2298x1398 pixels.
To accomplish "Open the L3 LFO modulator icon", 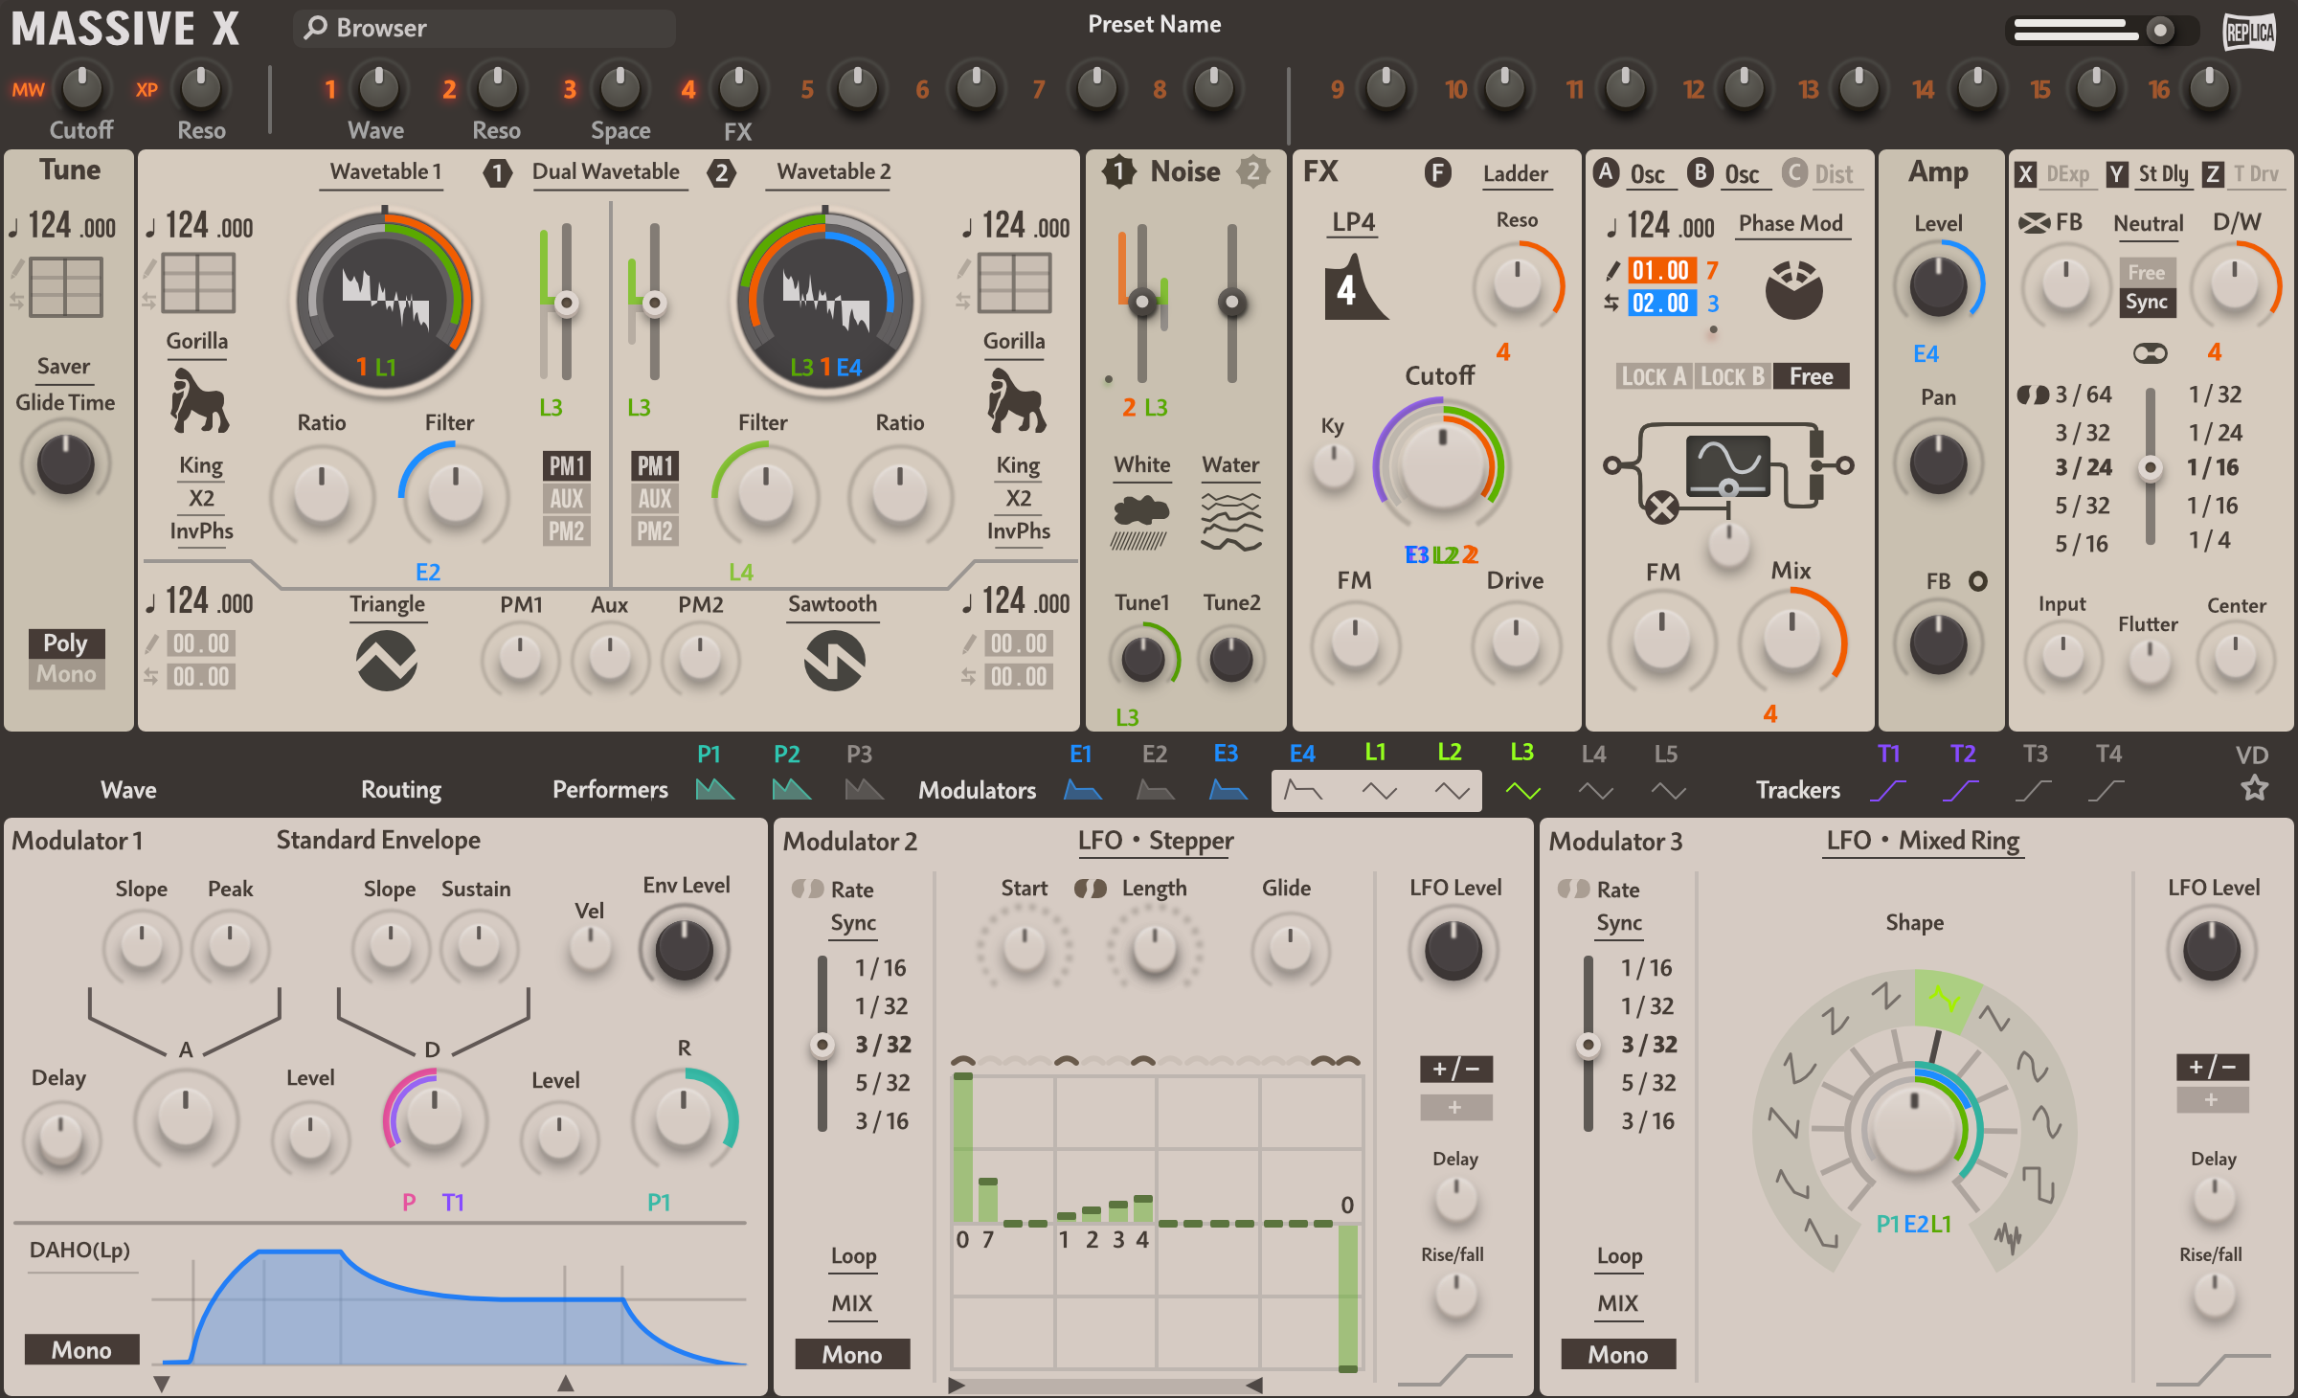I will coord(1522,790).
